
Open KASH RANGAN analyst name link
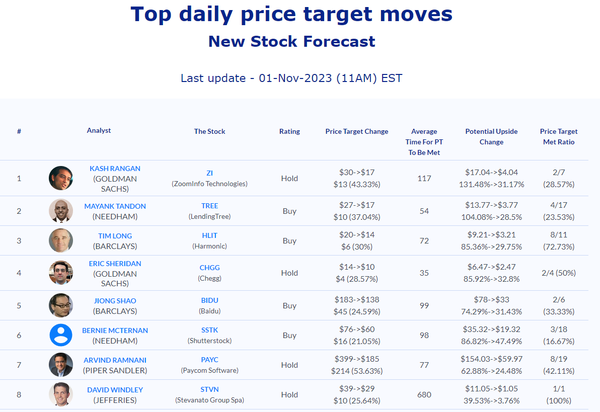click(115, 169)
